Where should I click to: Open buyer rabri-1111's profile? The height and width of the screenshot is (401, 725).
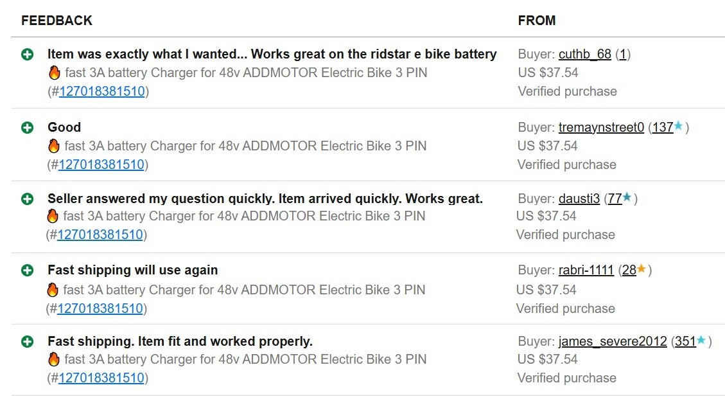586,270
